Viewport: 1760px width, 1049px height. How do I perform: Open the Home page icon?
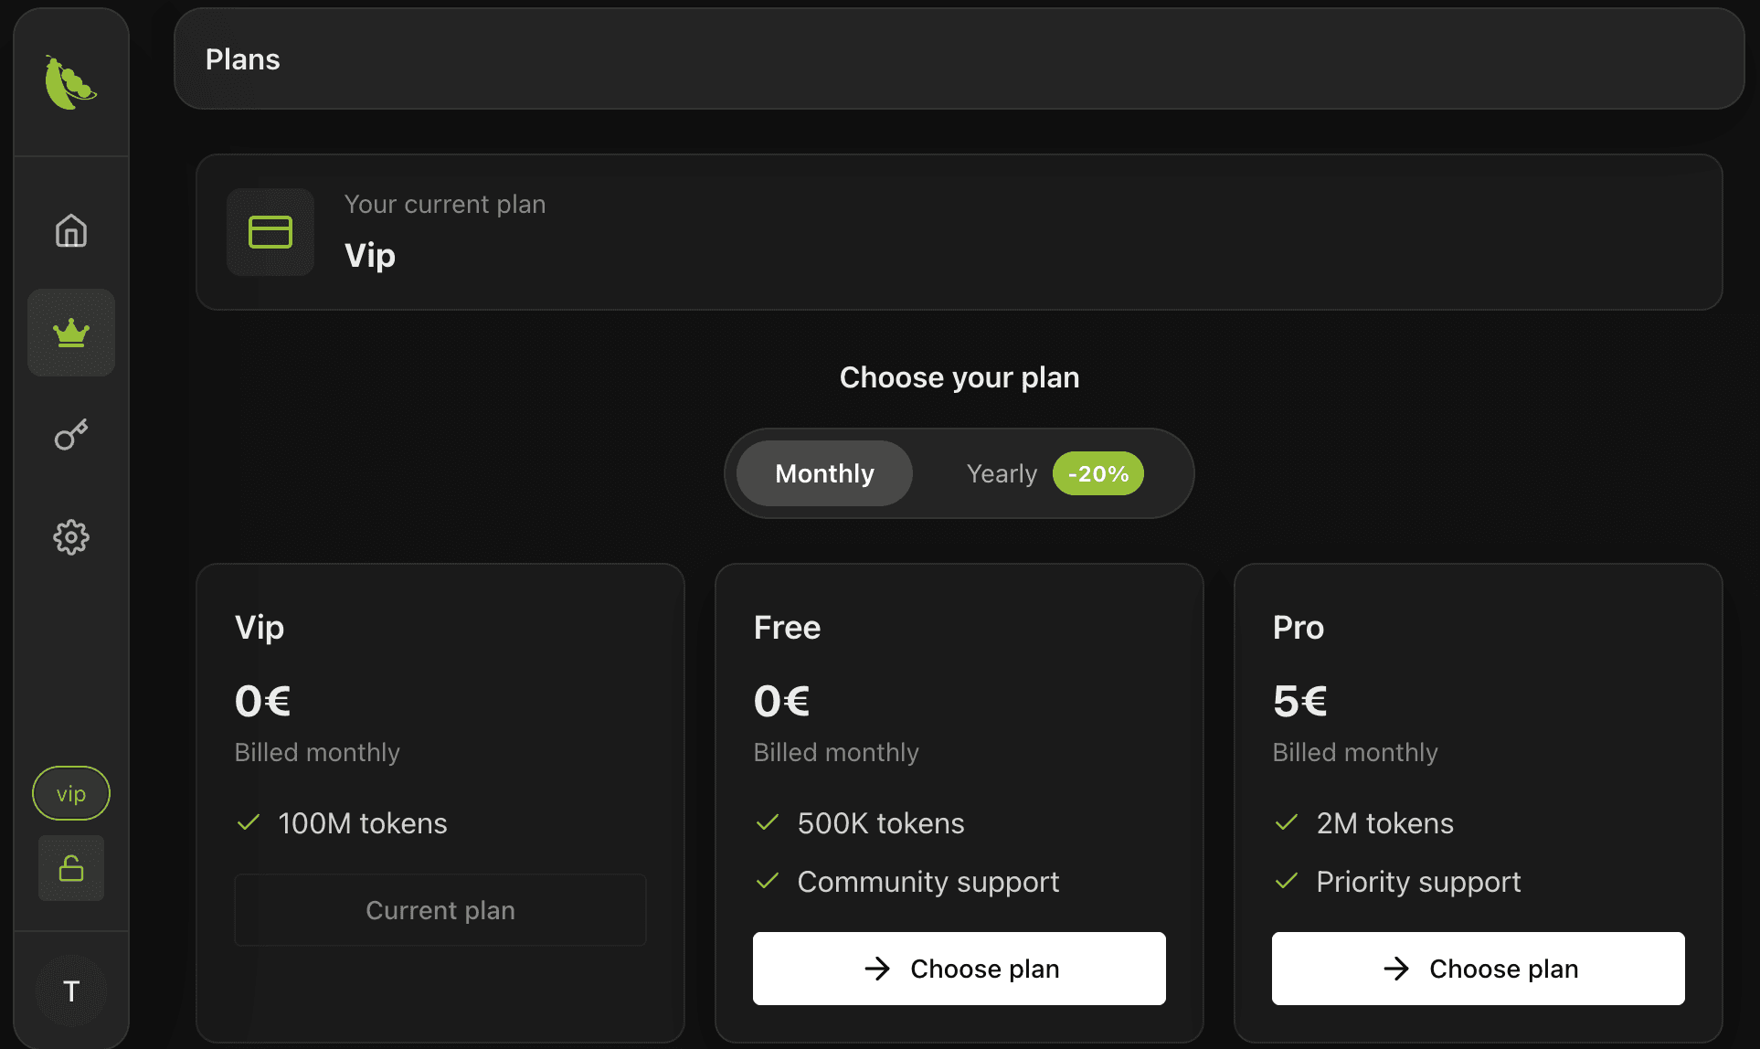71,231
